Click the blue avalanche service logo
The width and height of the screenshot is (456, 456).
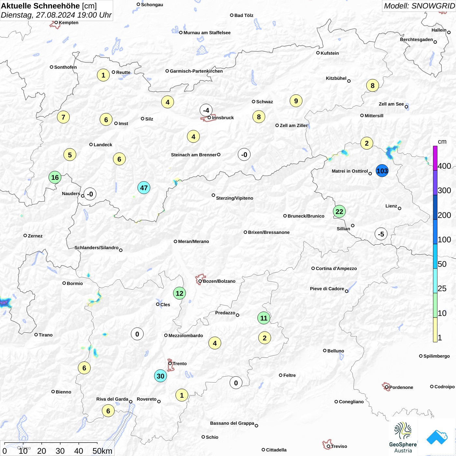coord(437,437)
